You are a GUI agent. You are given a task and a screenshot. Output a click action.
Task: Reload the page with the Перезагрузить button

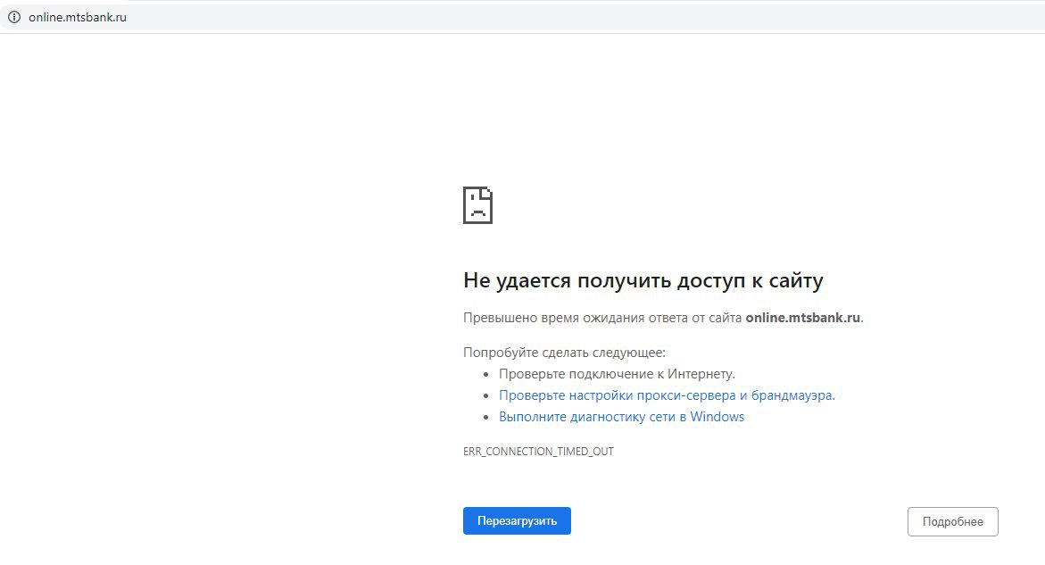pos(518,521)
